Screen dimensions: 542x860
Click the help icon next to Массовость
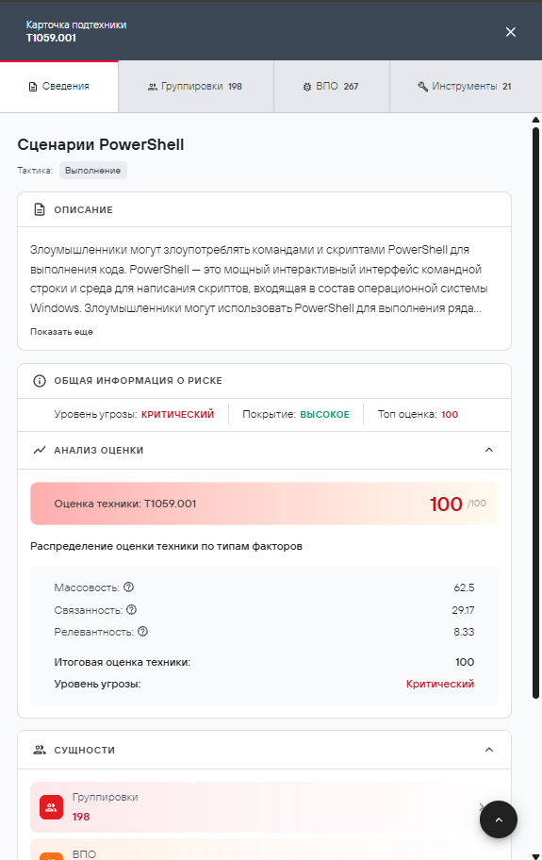tap(129, 587)
